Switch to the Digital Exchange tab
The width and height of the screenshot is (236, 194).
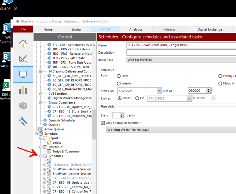click(x=210, y=29)
